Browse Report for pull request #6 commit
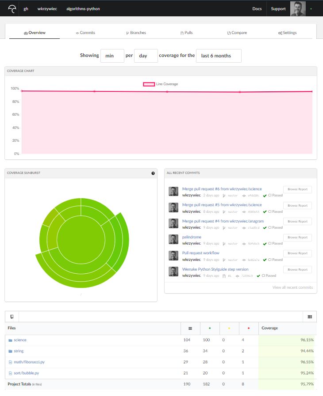The width and height of the screenshot is (323, 396). (297, 189)
